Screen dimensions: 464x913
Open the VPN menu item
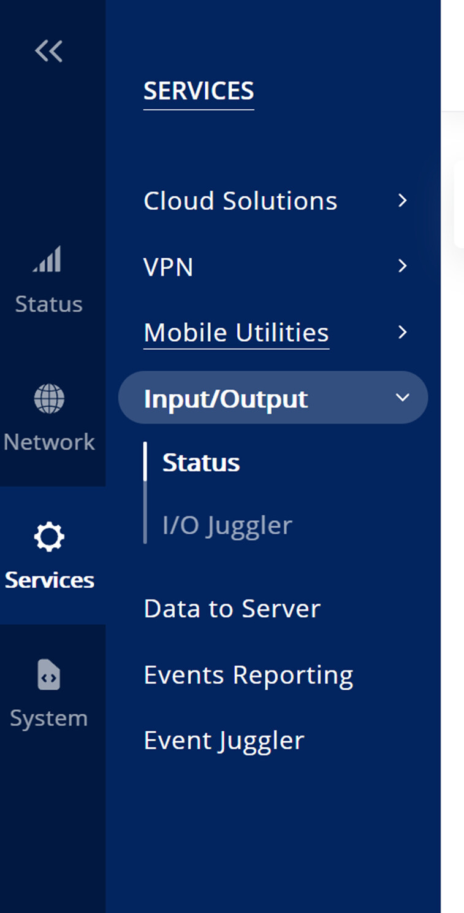coord(169,267)
